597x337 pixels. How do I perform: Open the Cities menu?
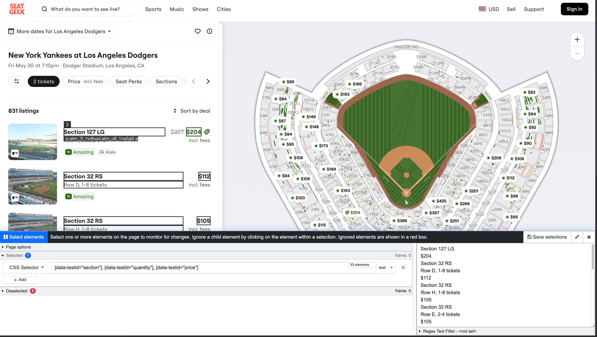(x=224, y=9)
